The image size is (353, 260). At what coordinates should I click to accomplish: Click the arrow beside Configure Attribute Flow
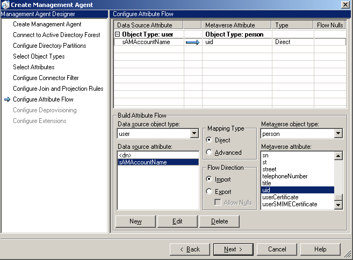tap(7, 99)
